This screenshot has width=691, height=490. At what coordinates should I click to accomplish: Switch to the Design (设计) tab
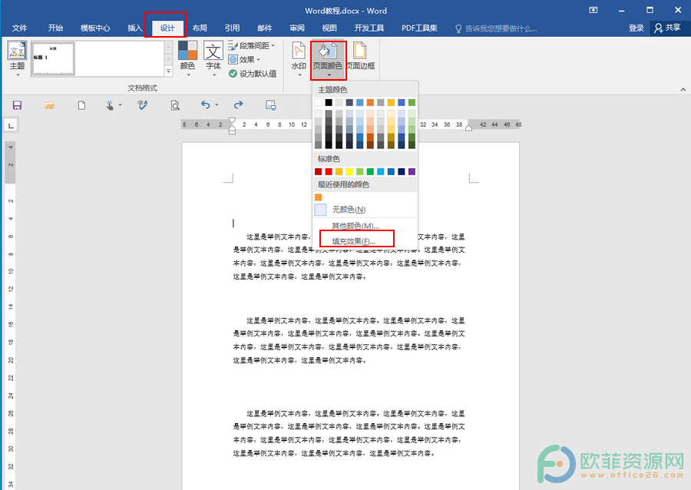[x=167, y=28]
